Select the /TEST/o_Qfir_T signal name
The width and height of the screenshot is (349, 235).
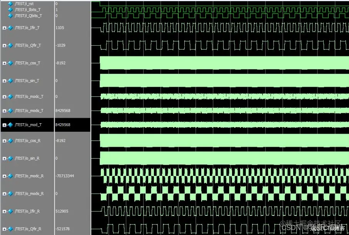[x=28, y=45]
